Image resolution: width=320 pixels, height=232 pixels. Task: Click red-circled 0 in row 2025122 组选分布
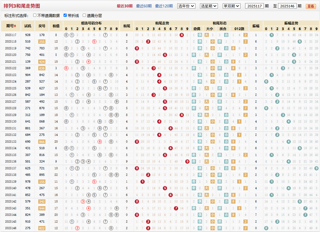[x=66, y=68]
